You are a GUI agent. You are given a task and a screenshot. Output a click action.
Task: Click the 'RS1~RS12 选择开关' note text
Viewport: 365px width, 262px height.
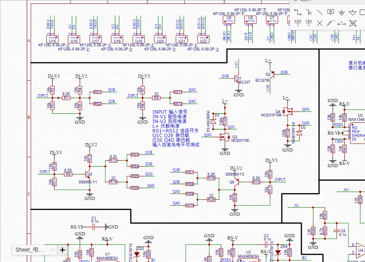coord(175,131)
